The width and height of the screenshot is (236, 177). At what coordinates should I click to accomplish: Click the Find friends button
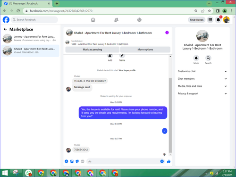pyautogui.click(x=196, y=20)
